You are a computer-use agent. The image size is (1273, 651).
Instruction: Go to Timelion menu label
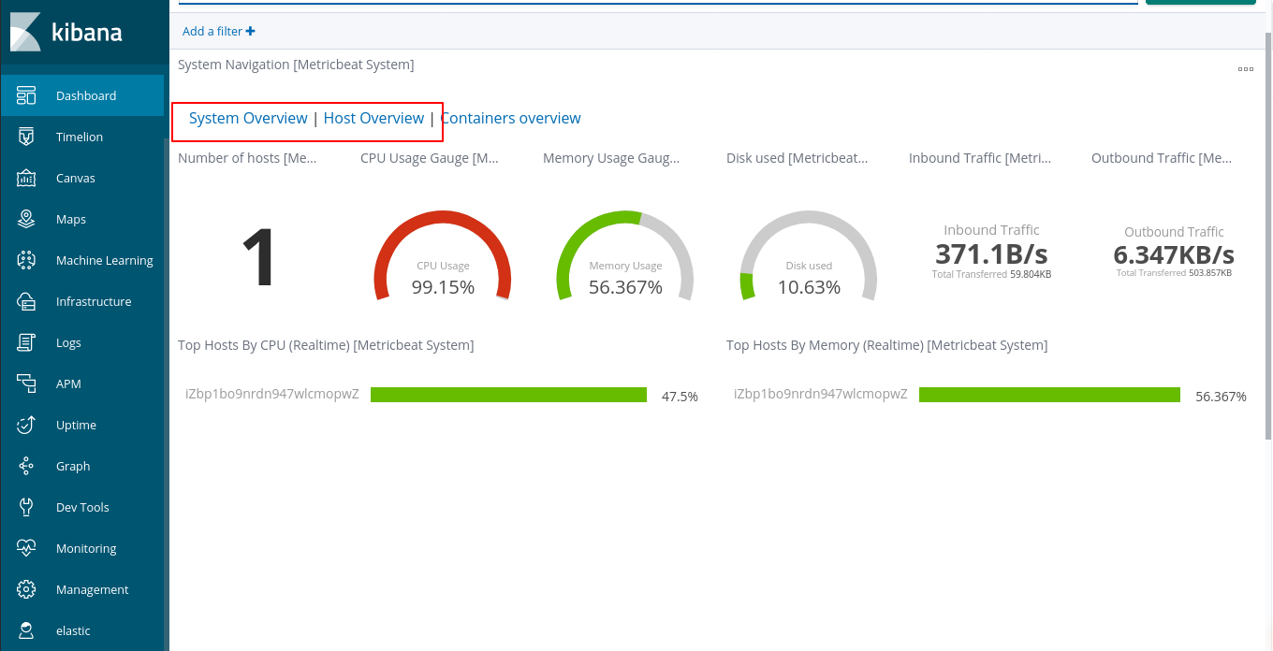(80, 137)
